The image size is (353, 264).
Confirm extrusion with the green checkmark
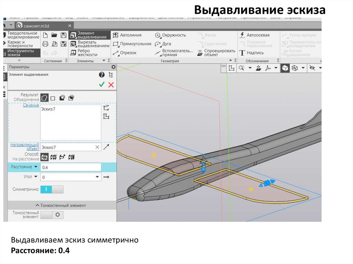coord(101,85)
